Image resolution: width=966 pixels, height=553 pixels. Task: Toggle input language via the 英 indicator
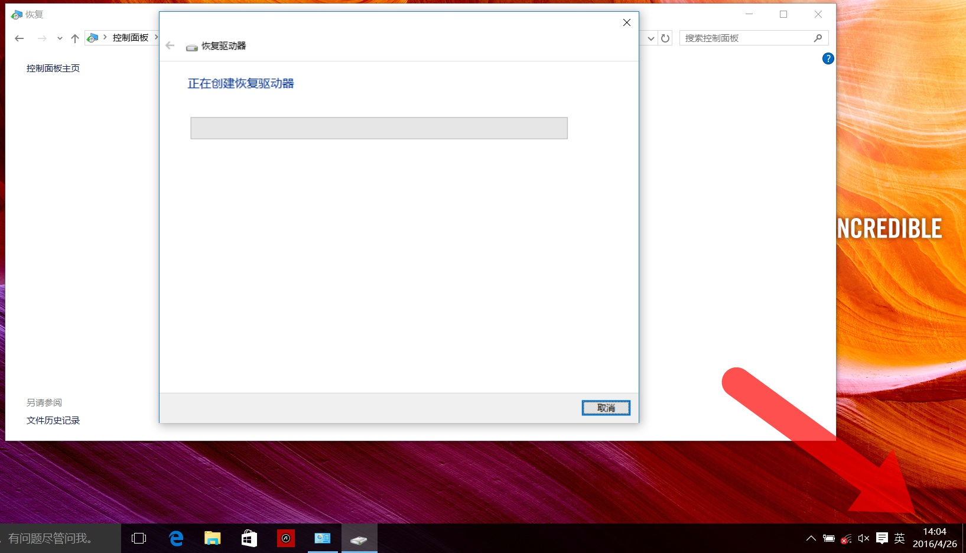pyautogui.click(x=899, y=538)
